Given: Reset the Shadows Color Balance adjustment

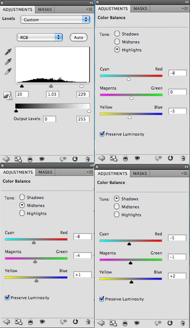Looking at the screenshot, I should pos(170,323).
